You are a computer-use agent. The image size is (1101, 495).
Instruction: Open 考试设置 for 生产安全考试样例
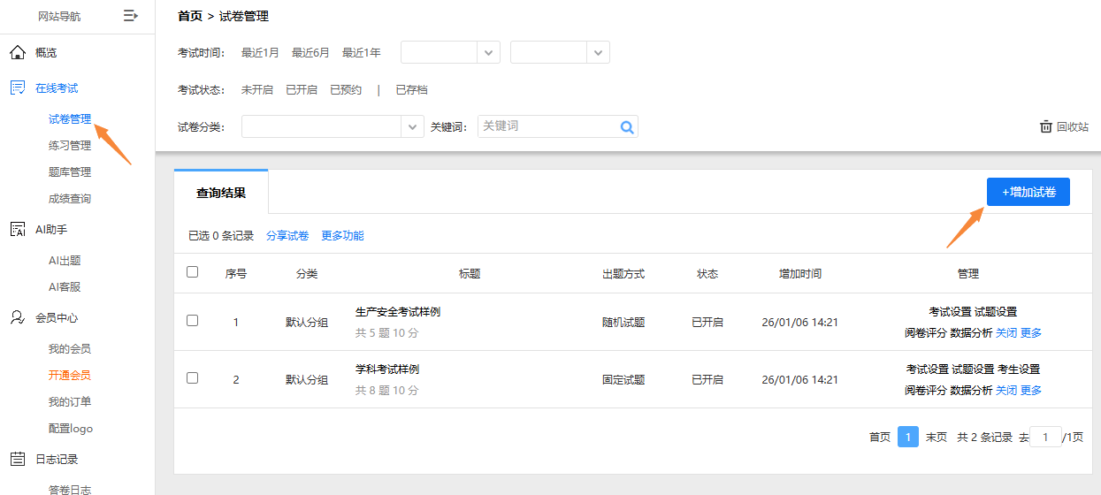(950, 312)
